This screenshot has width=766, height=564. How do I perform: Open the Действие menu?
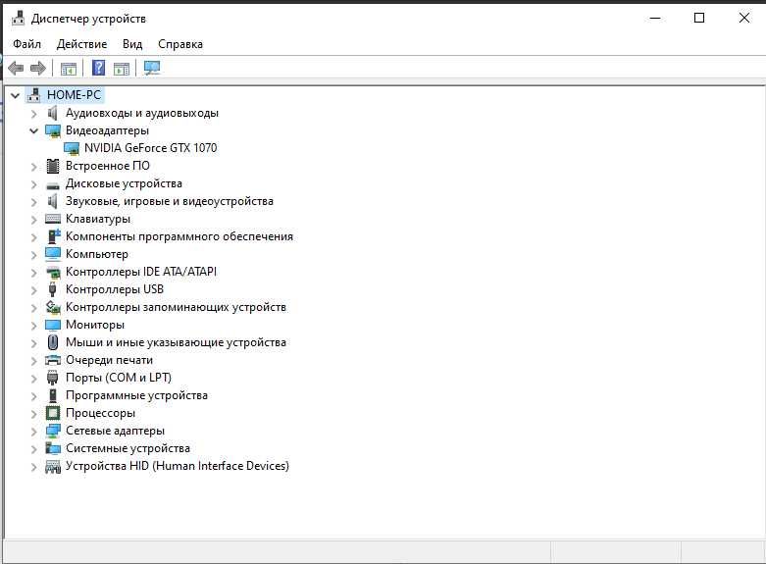(81, 44)
